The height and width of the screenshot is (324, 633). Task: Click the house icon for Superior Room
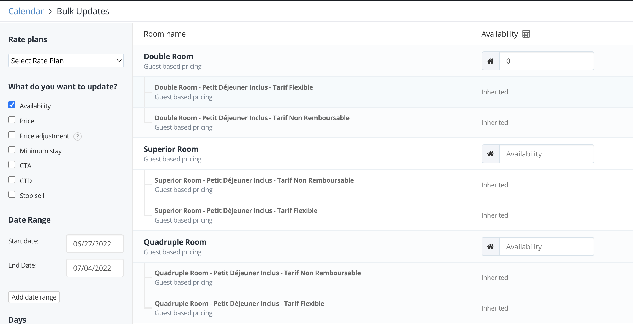coord(490,154)
